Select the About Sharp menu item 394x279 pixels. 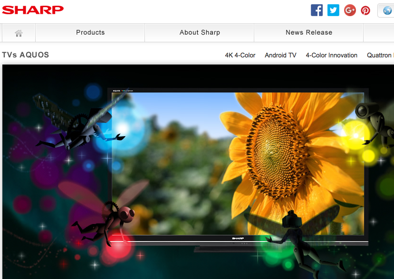click(200, 33)
